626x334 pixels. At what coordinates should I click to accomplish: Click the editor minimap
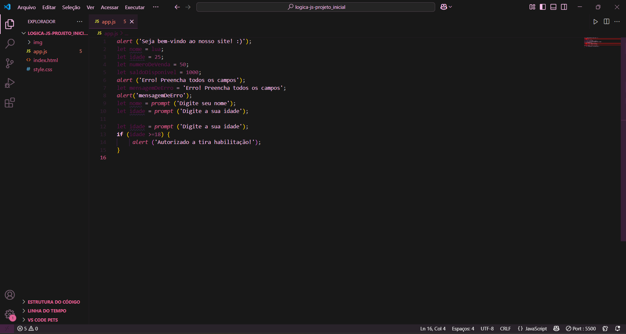(602, 42)
